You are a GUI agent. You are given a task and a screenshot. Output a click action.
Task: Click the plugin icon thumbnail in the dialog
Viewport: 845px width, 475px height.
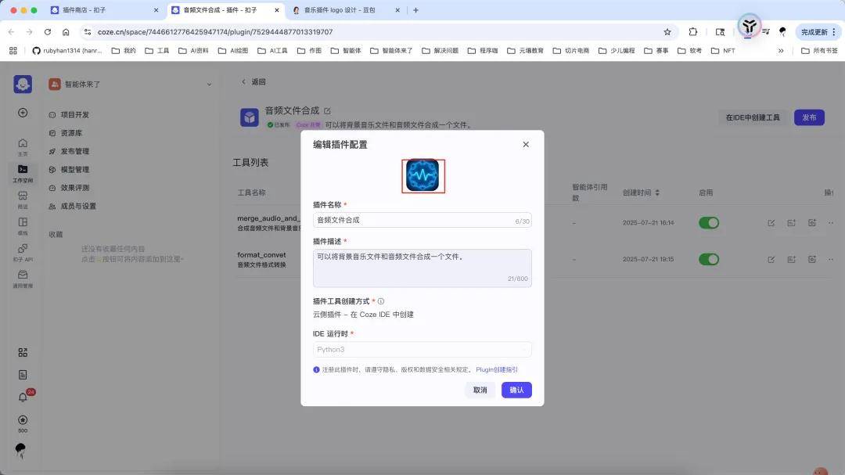tap(422, 176)
